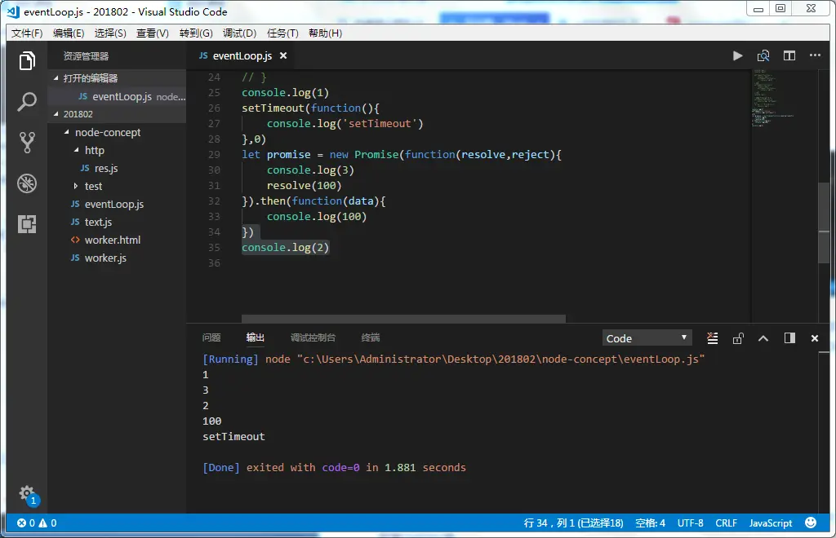Open the 选择(S) menu
This screenshot has width=836, height=538.
(x=110, y=33)
